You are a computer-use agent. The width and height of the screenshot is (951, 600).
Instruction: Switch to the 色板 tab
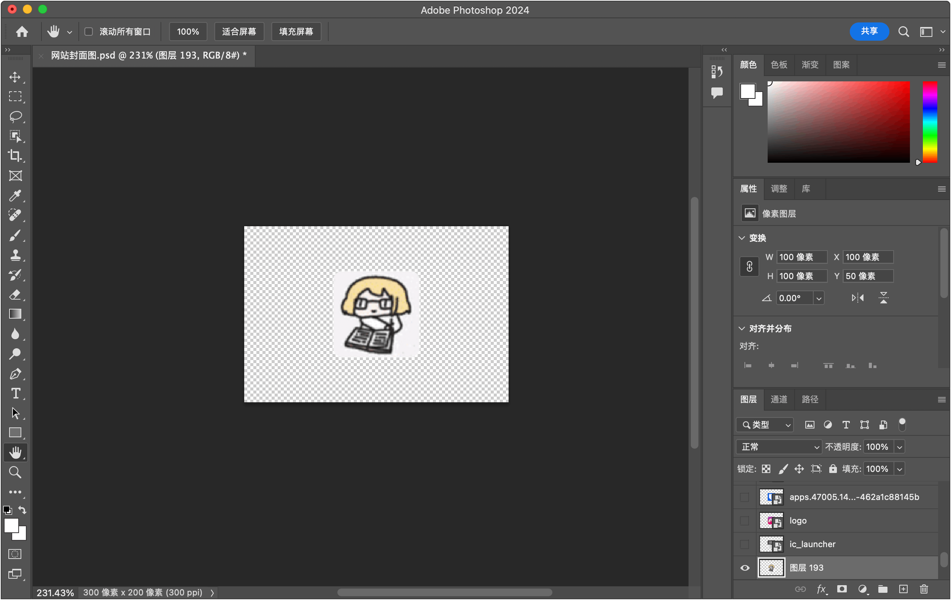pyautogui.click(x=779, y=65)
